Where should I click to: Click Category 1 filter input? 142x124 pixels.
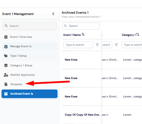[x=132, y=45]
